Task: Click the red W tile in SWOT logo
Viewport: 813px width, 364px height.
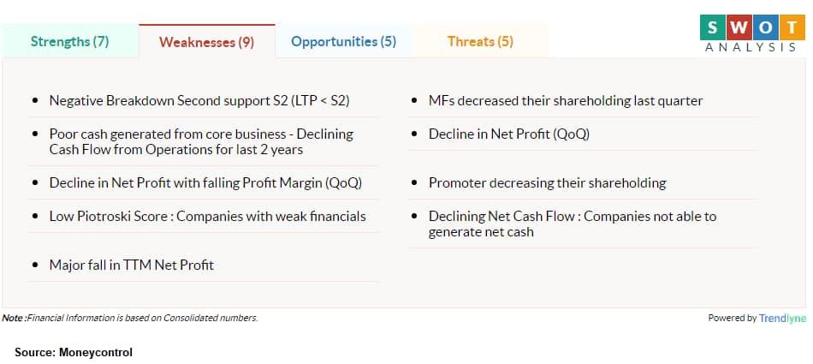Action: click(739, 27)
